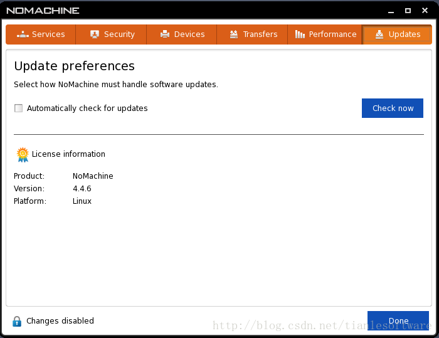The width and height of the screenshot is (439, 338).
Task: Click the platform value Linux
Action: (82, 201)
